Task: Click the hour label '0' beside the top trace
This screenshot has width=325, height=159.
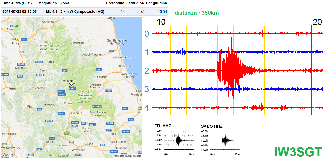Action: coord(147,34)
